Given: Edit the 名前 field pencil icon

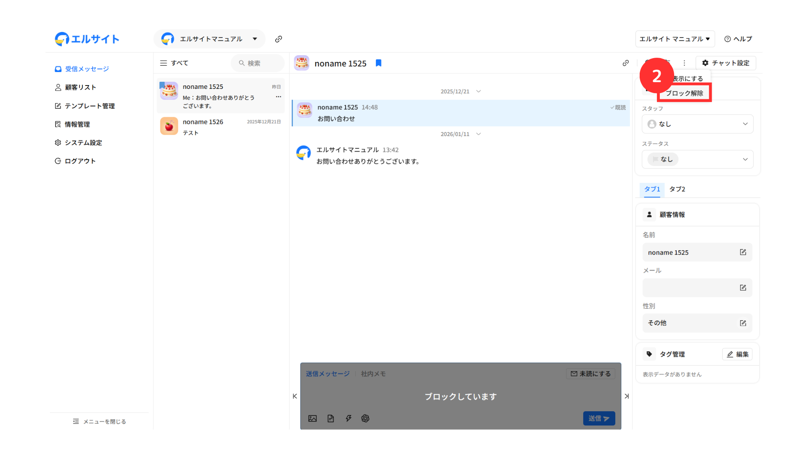Looking at the screenshot, I should click(743, 252).
